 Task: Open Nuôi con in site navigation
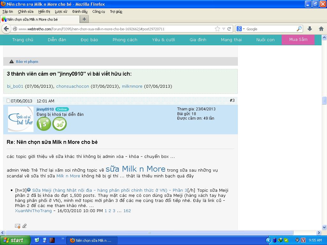coord(265,40)
